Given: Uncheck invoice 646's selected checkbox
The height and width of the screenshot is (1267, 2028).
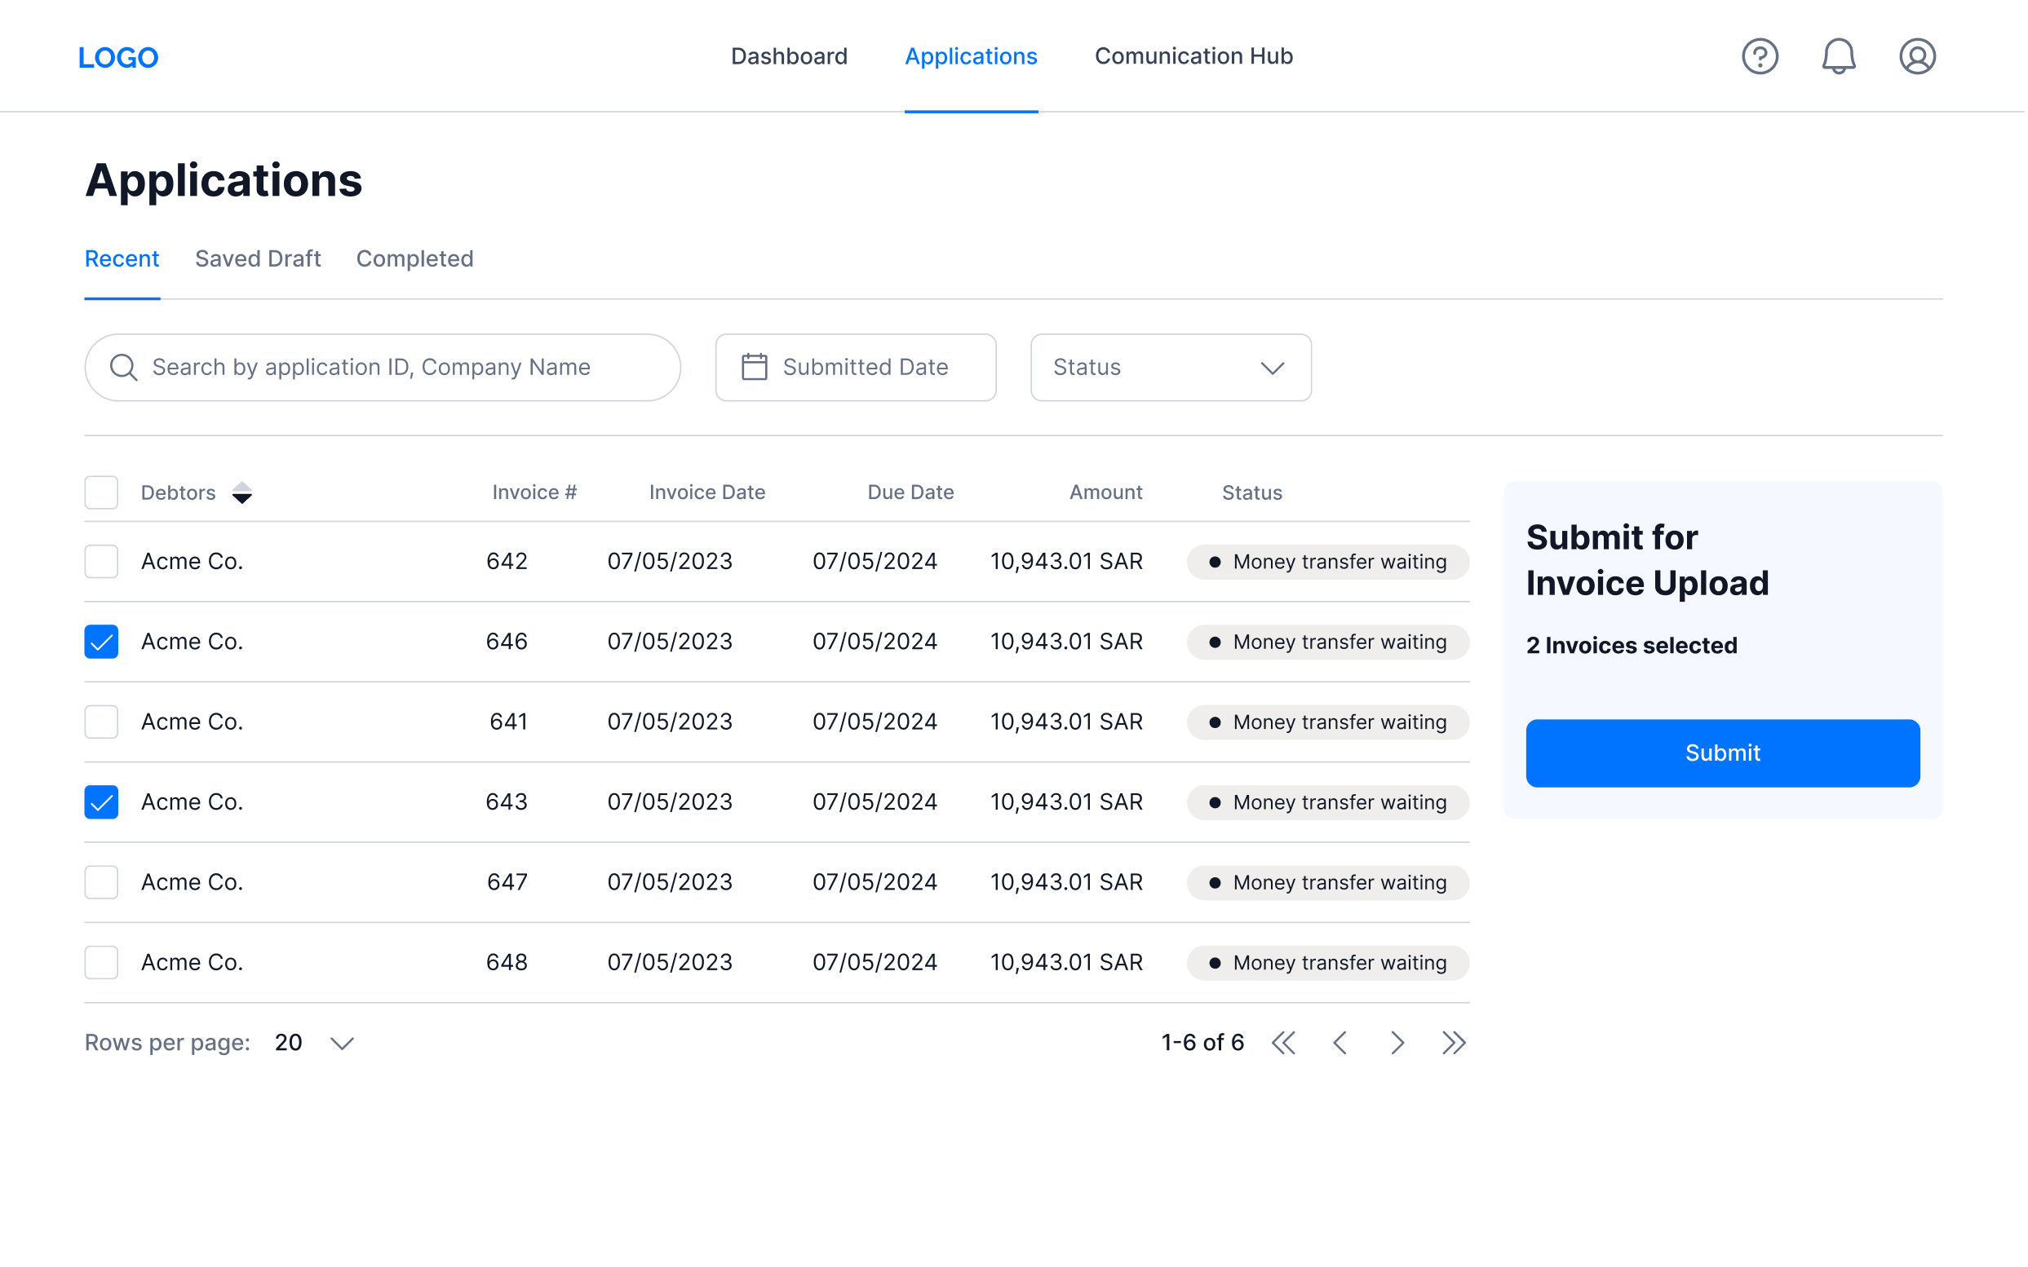Looking at the screenshot, I should (x=100, y=641).
